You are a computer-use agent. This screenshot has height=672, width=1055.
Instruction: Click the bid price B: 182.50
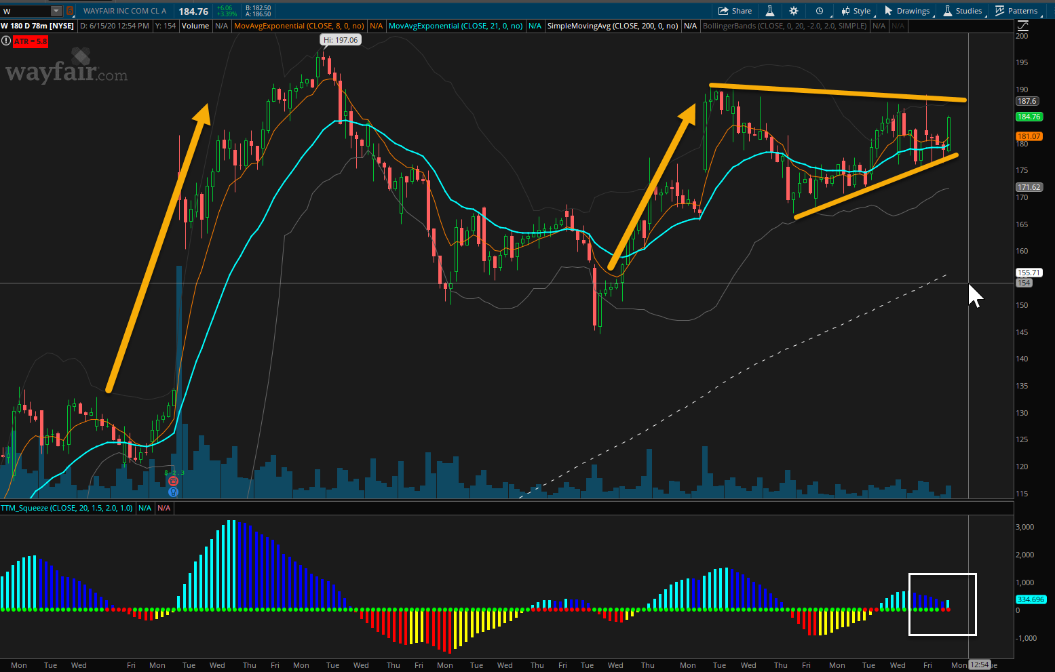point(258,8)
